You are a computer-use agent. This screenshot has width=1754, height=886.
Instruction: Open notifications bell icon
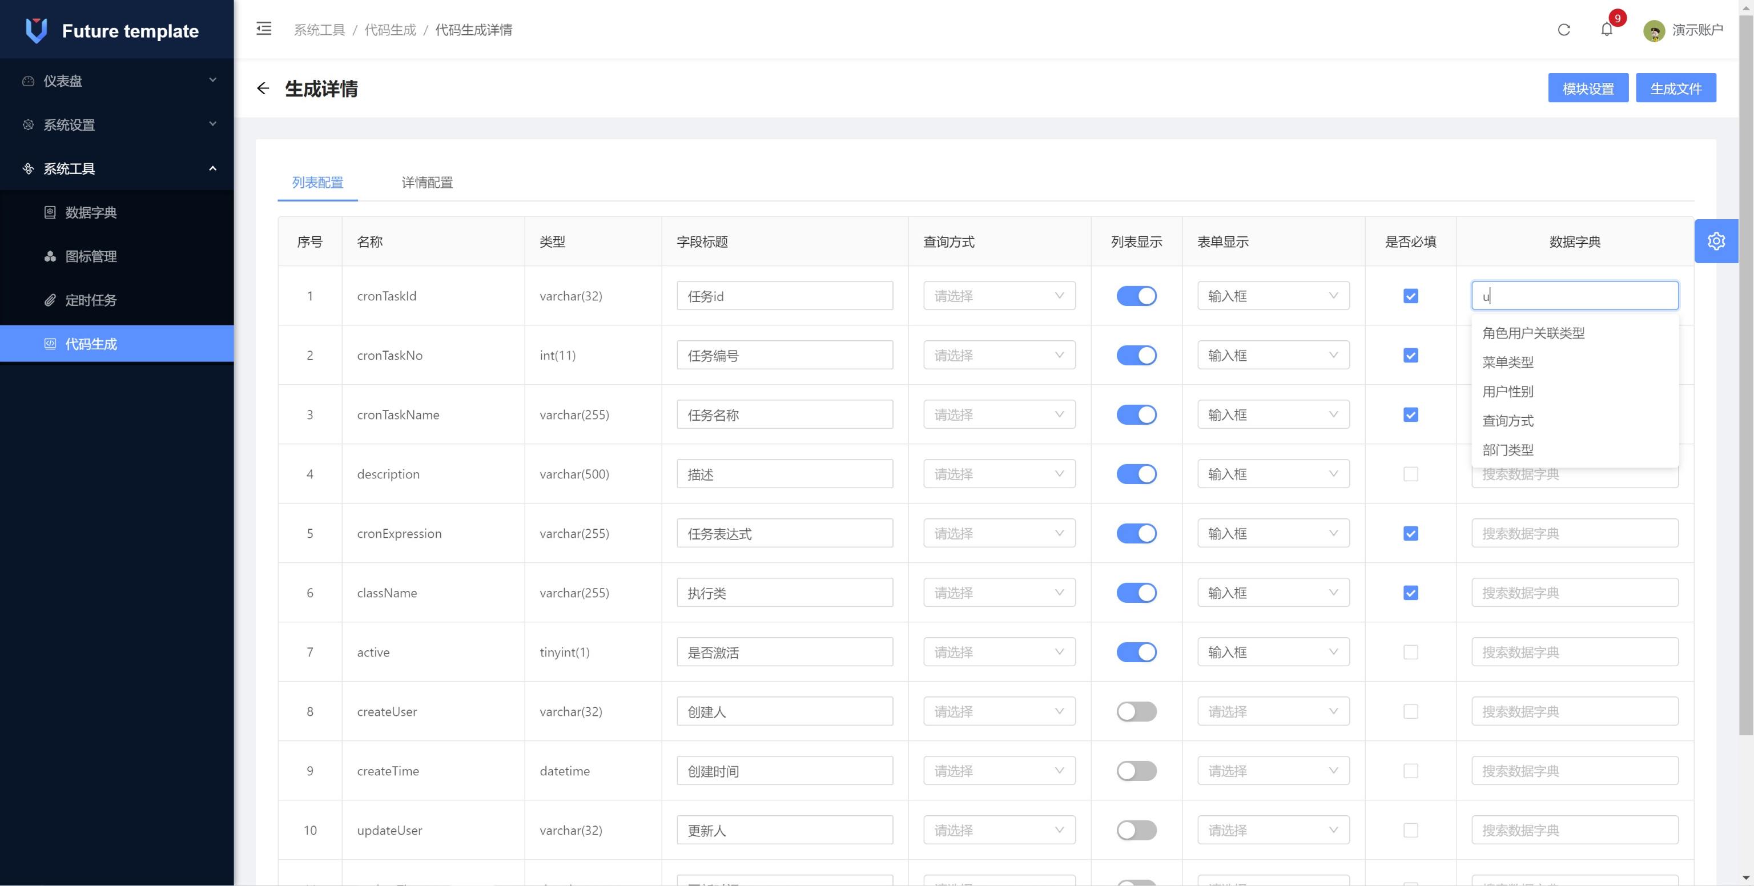tap(1607, 30)
